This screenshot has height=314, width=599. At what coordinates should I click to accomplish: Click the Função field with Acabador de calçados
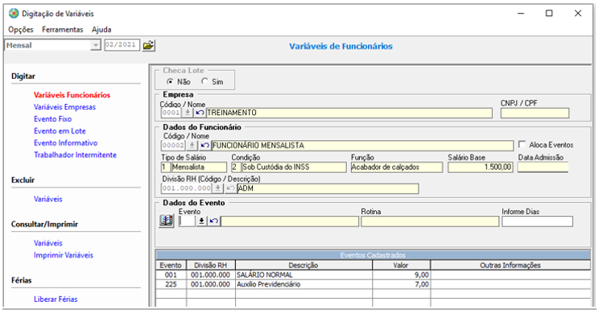pyautogui.click(x=397, y=167)
